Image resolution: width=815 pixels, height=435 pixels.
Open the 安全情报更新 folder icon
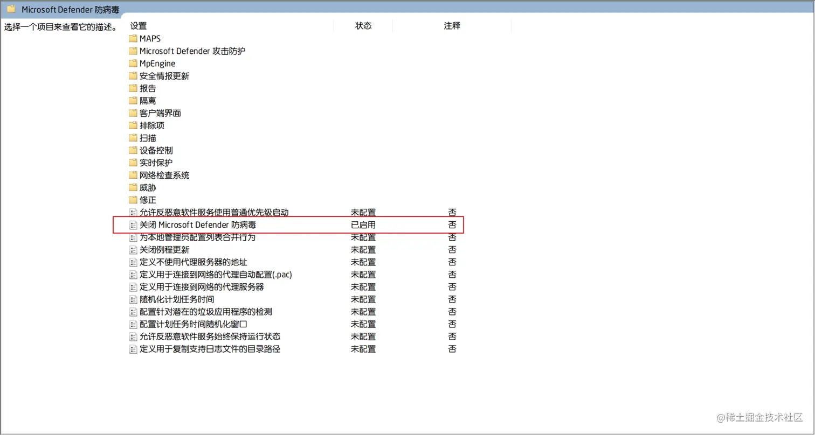click(x=133, y=75)
